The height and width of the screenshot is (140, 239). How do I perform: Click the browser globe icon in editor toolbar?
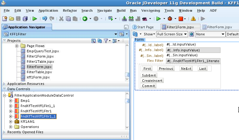(x=192, y=34)
